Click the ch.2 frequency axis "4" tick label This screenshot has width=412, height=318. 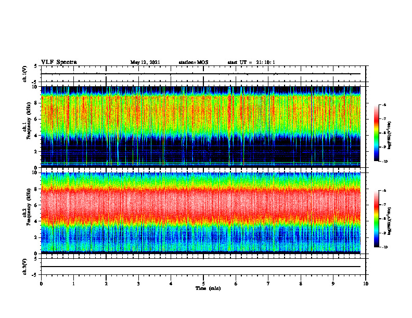[36, 221]
